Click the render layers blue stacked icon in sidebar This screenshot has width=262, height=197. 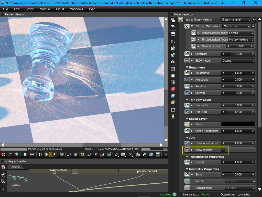173,96
